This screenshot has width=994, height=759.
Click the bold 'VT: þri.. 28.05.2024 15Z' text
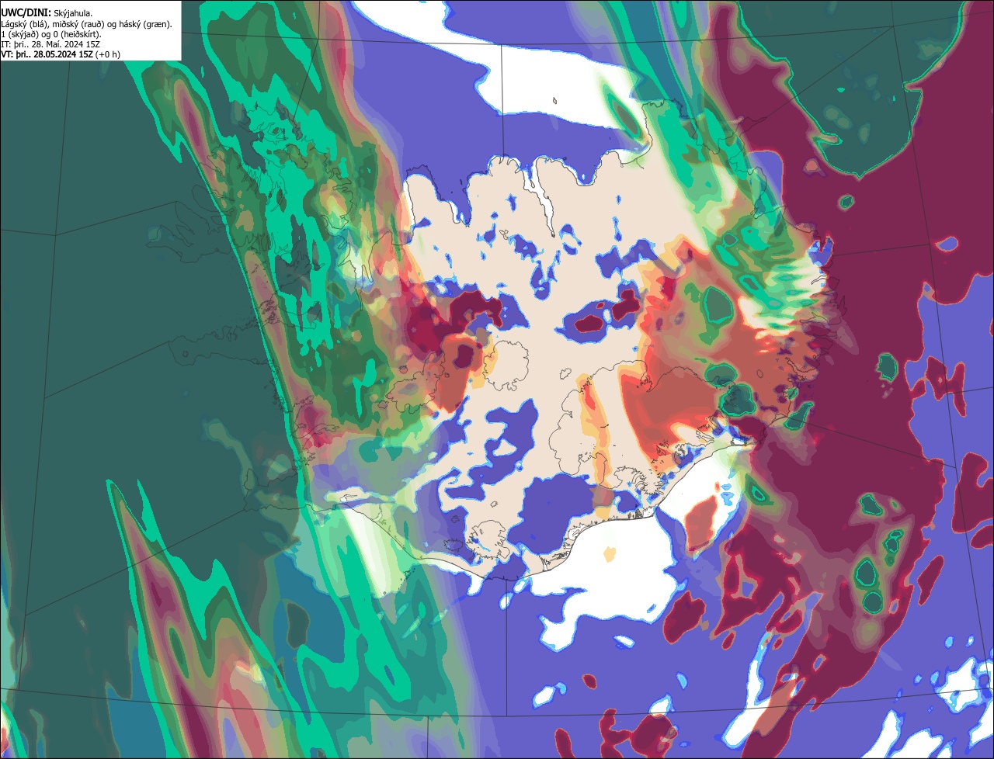point(47,54)
